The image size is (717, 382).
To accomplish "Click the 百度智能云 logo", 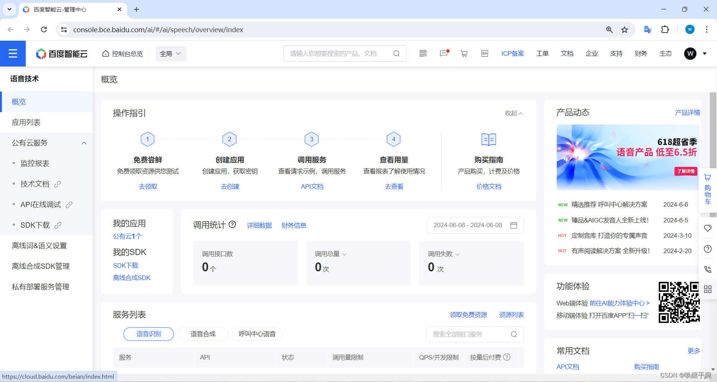I will tap(62, 54).
